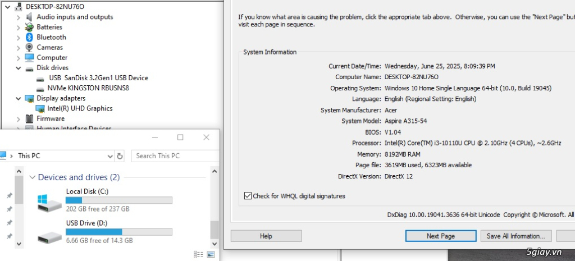Click the 202 GB free of 237 GB text
Image resolution: width=575 pixels, height=261 pixels.
(98, 209)
